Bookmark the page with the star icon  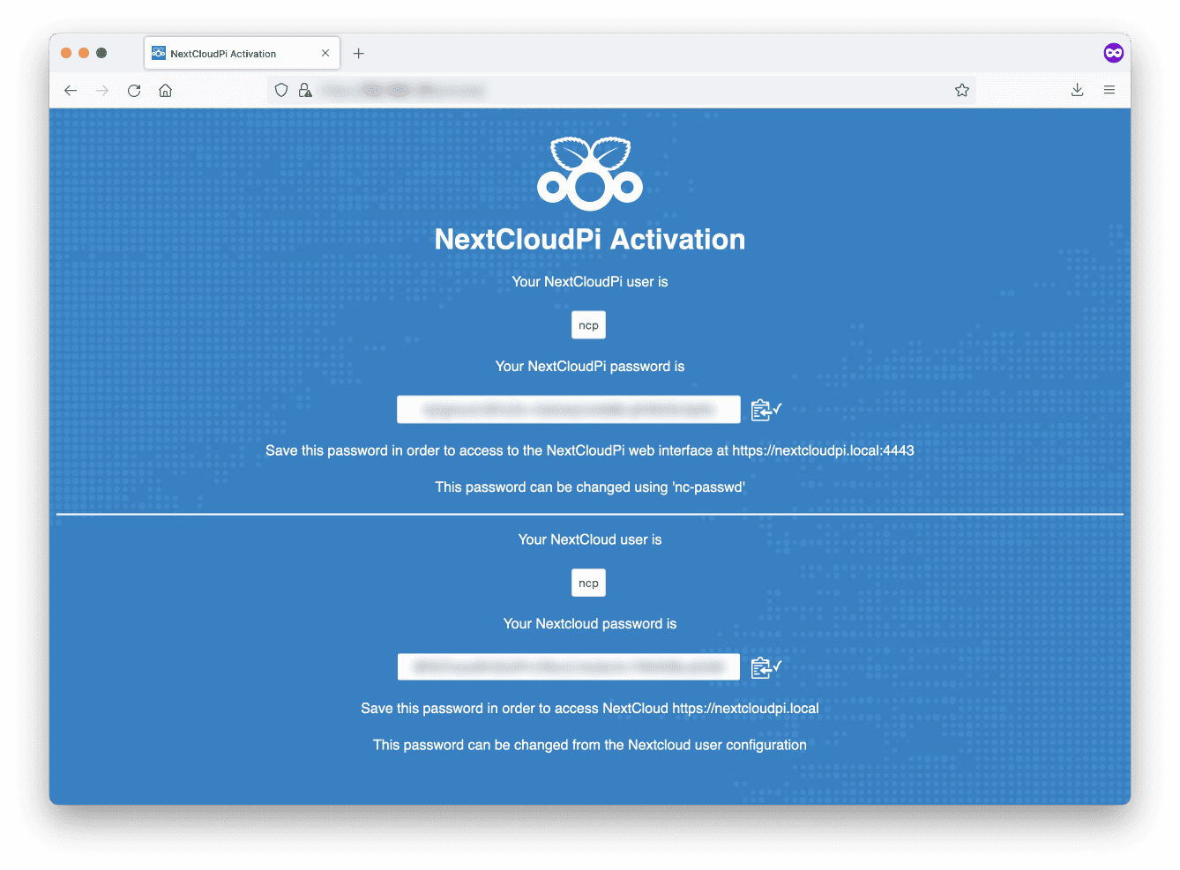click(x=961, y=90)
